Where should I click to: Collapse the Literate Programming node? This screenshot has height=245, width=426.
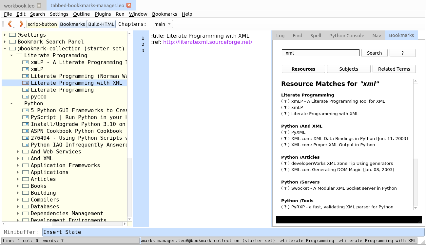pyautogui.click(x=12, y=55)
